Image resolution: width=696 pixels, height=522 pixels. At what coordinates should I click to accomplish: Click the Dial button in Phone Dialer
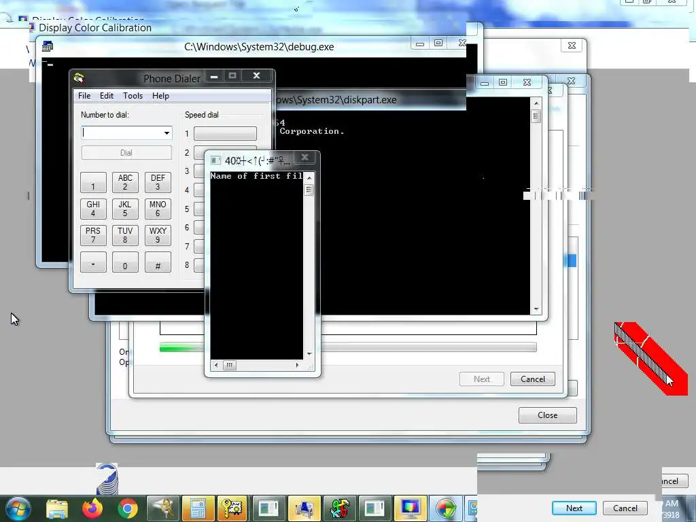(x=126, y=153)
